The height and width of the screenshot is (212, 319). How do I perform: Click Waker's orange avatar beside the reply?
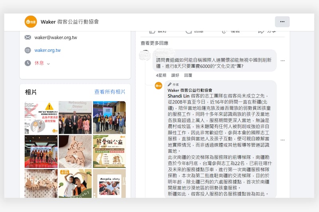(158, 86)
